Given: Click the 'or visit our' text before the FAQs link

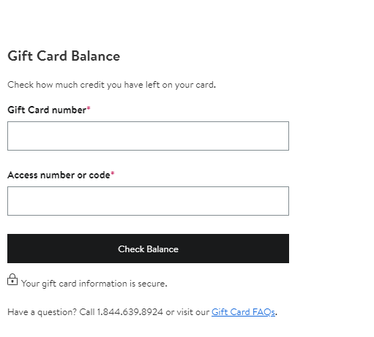Looking at the screenshot, I should [x=187, y=312].
